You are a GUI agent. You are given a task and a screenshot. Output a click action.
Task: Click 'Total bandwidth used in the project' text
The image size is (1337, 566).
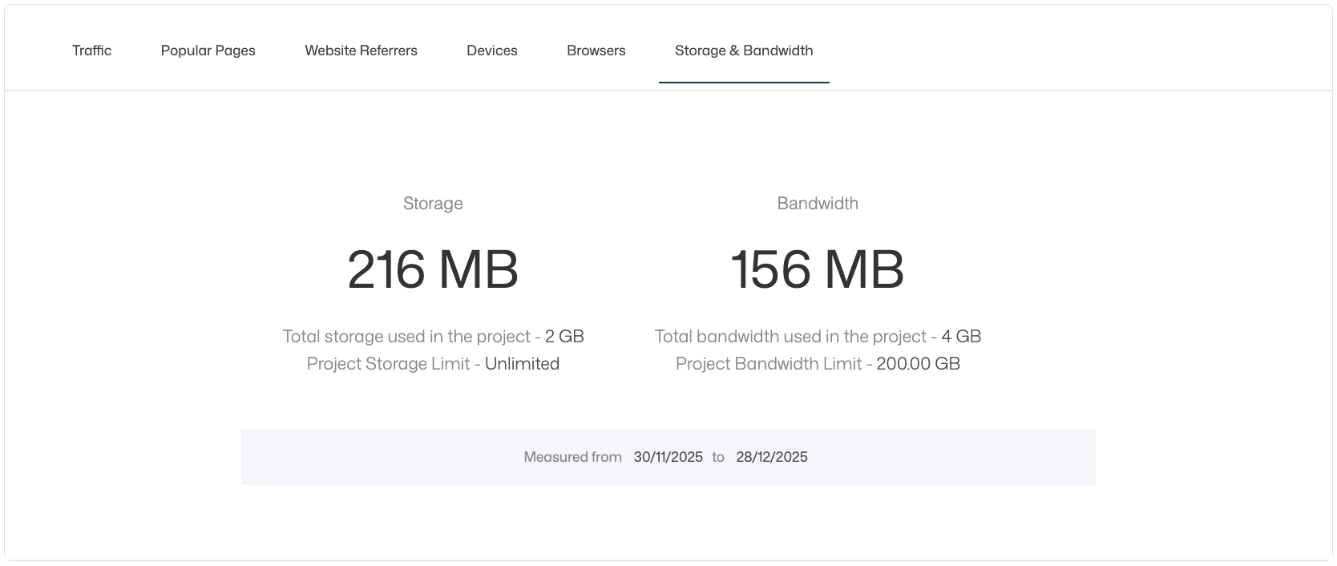790,337
